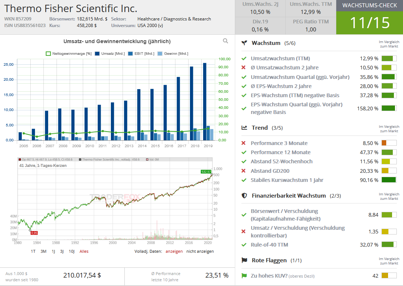The image size is (403, 286).
Task: Click red X next to Ø Umsatzwachstum 2 Jahre
Action: coord(244,68)
